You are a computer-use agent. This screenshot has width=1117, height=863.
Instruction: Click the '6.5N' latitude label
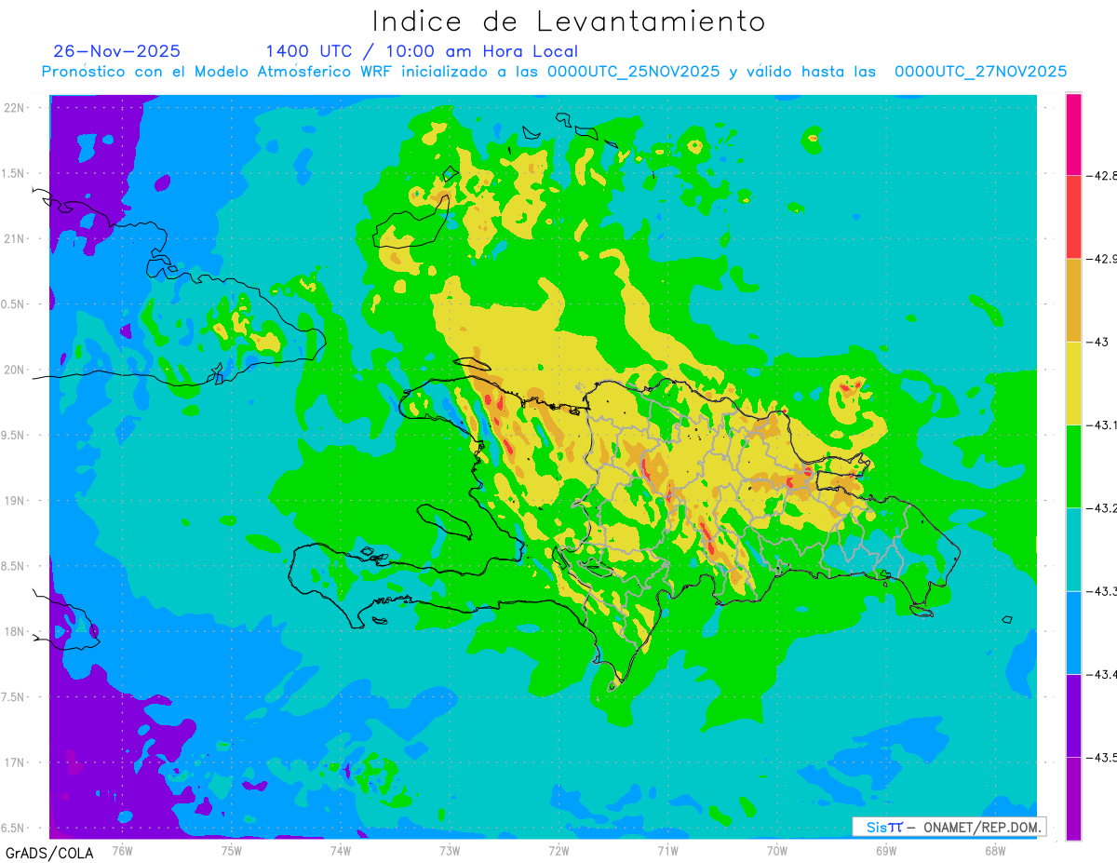point(14,828)
